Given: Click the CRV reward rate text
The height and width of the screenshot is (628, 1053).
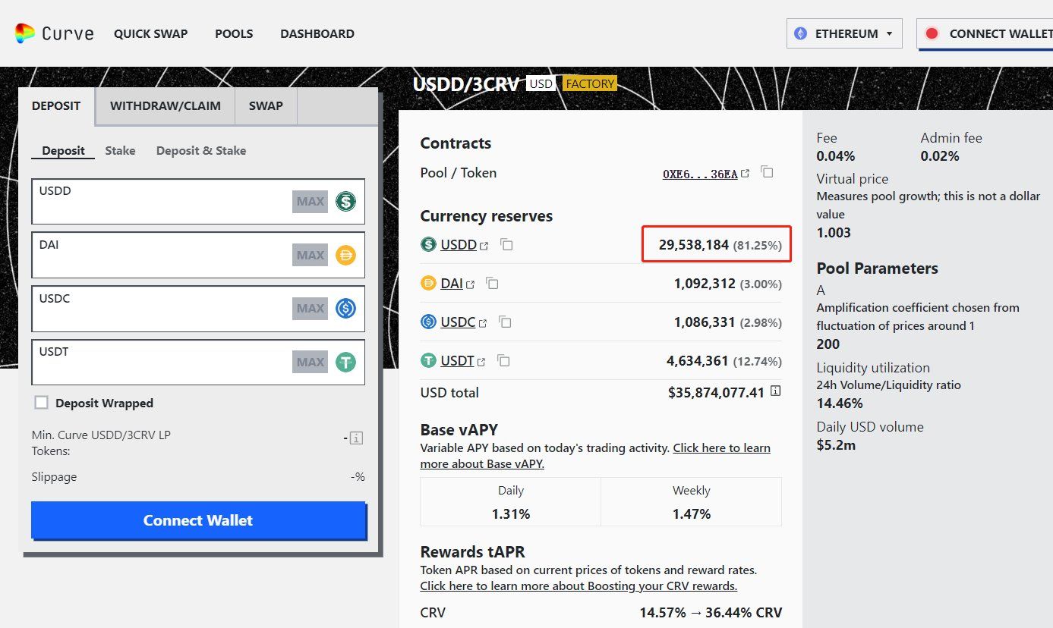Looking at the screenshot, I should pyautogui.click(x=711, y=612).
